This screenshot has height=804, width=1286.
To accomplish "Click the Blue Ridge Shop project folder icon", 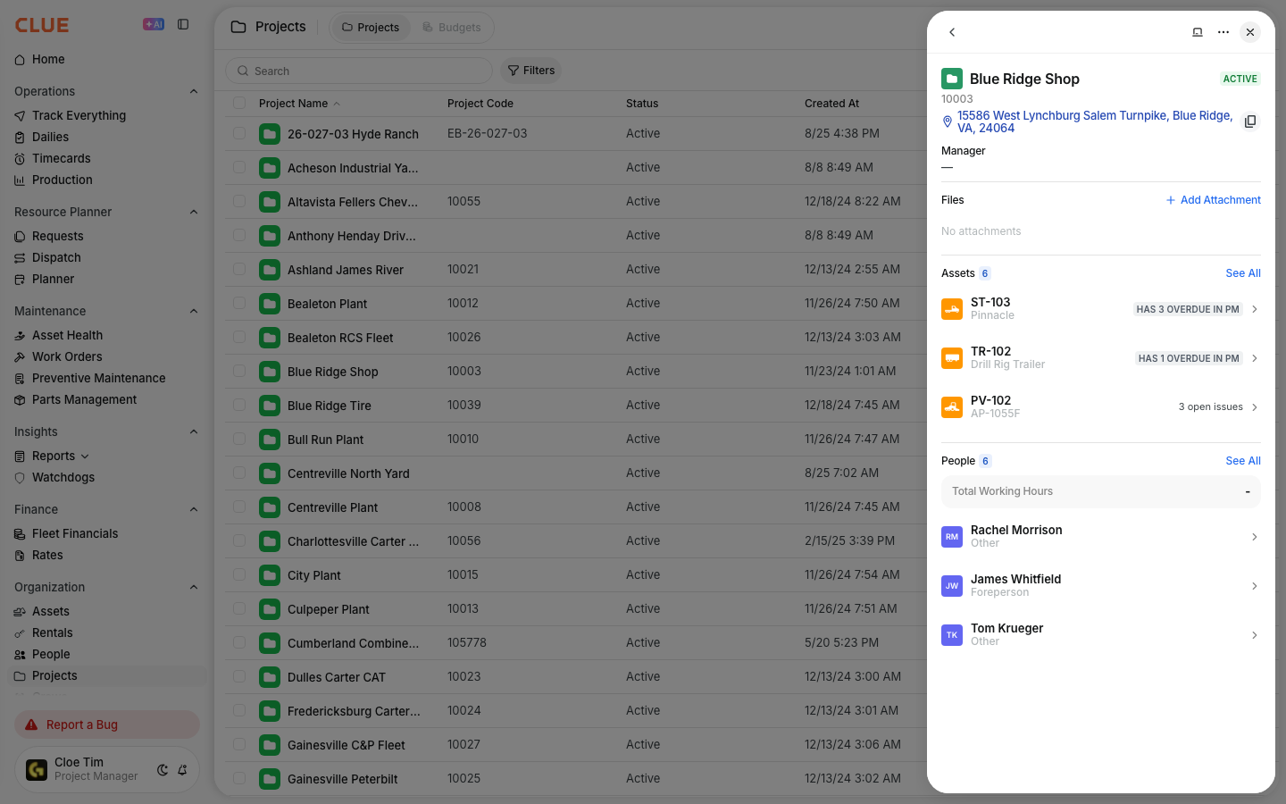I will pos(952,79).
